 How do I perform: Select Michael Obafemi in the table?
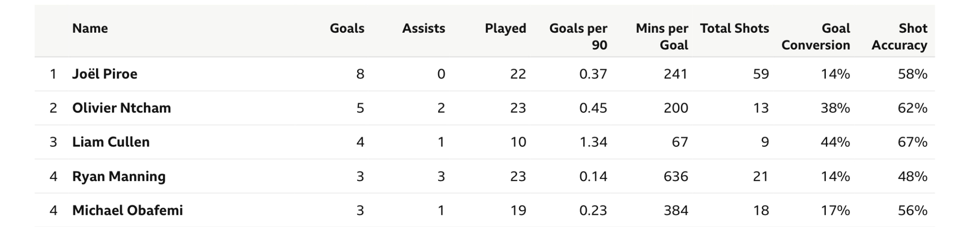[x=127, y=210]
